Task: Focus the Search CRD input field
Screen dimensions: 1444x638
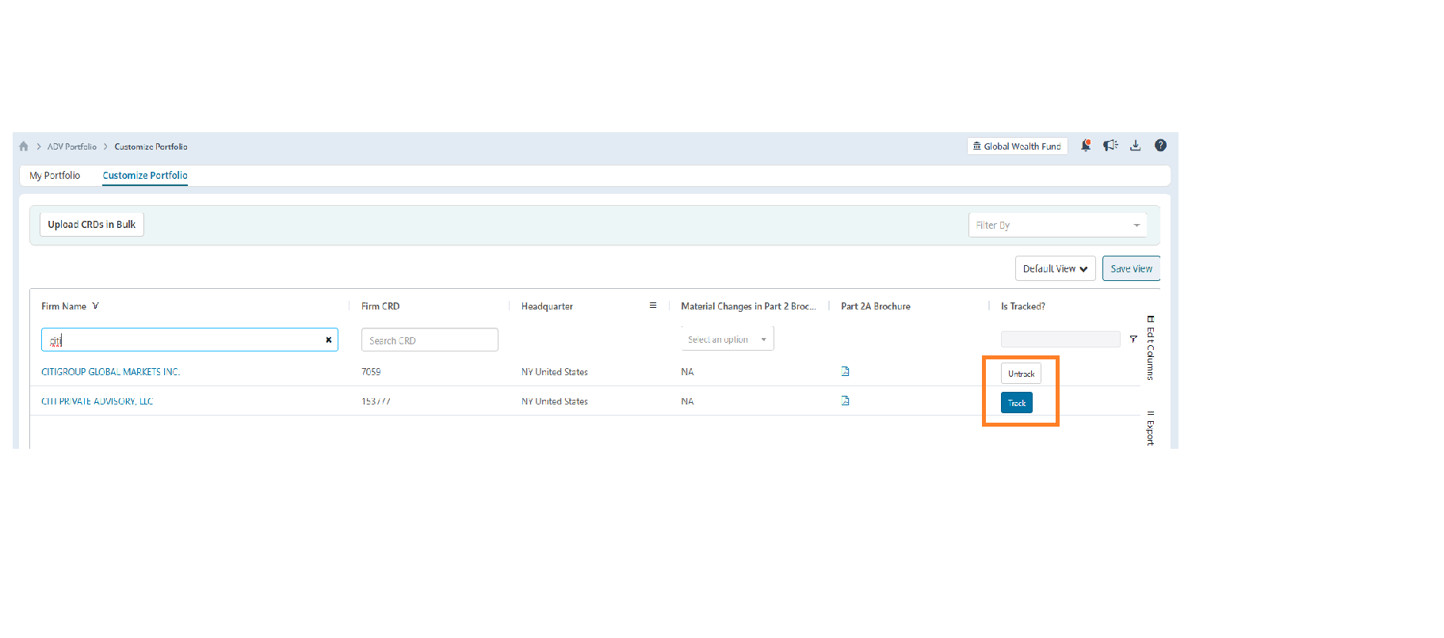Action: [x=430, y=340]
